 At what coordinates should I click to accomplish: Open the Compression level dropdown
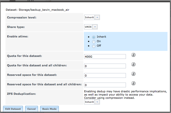tap(92, 17)
